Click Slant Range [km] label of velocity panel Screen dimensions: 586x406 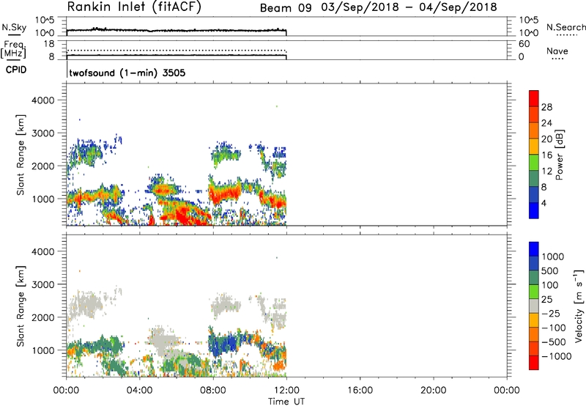point(21,306)
